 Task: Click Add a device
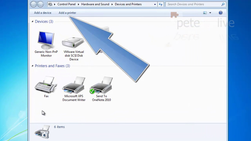43,13
